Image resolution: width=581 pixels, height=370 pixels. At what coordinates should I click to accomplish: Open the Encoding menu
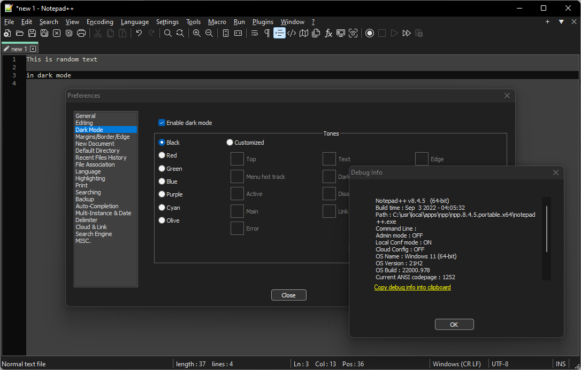point(100,22)
